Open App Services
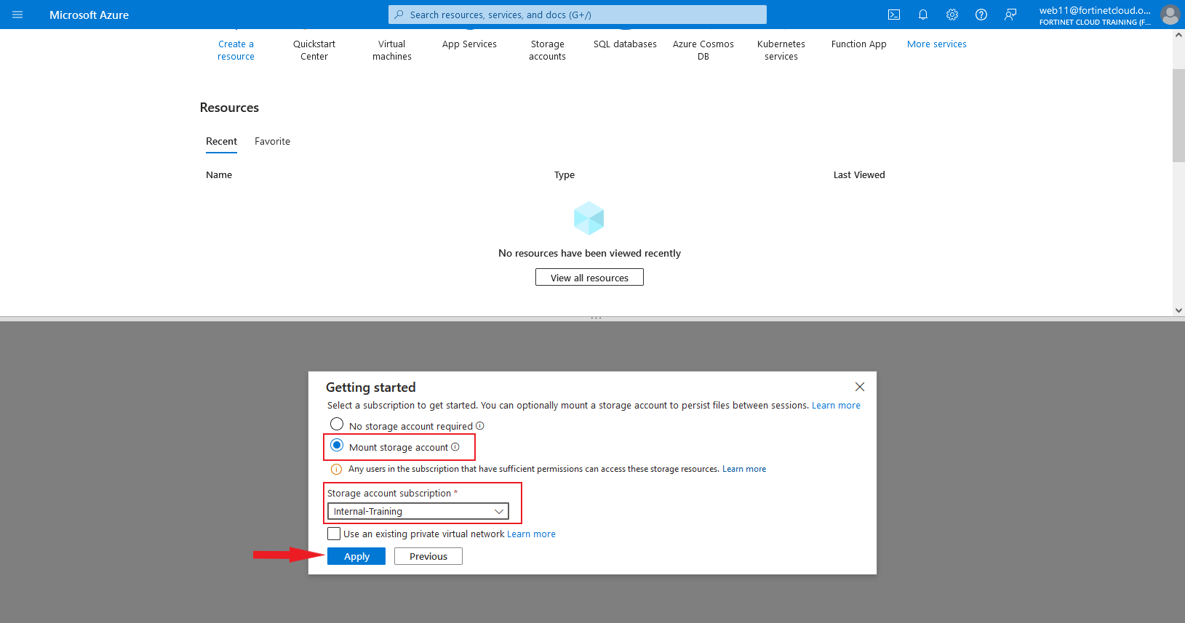Viewport: 1185px width, 623px height. 470,44
